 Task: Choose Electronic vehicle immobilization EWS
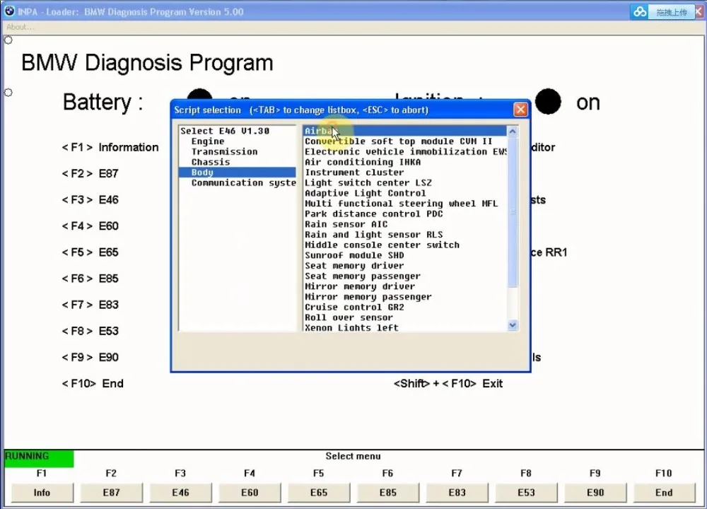[x=405, y=151]
